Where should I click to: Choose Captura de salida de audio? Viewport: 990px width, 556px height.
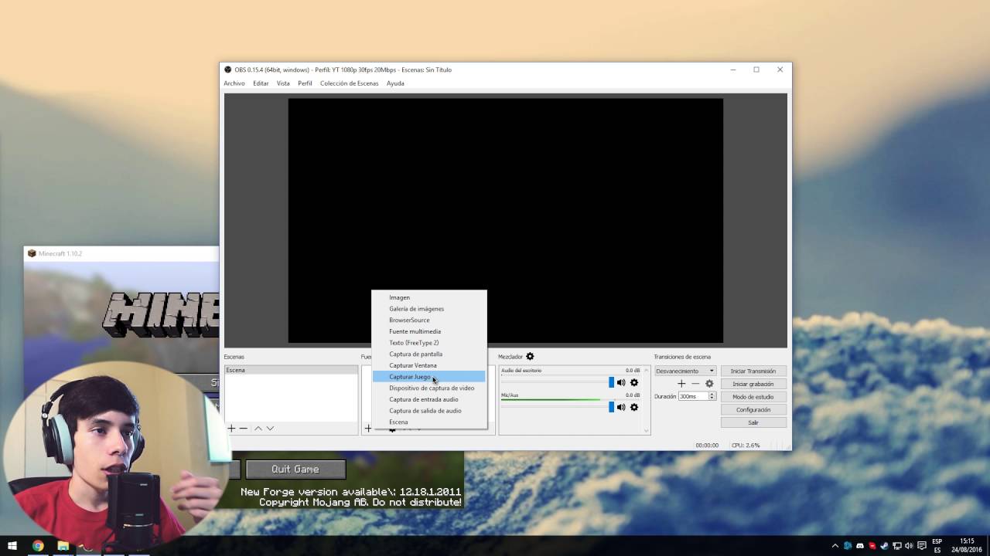click(x=429, y=411)
